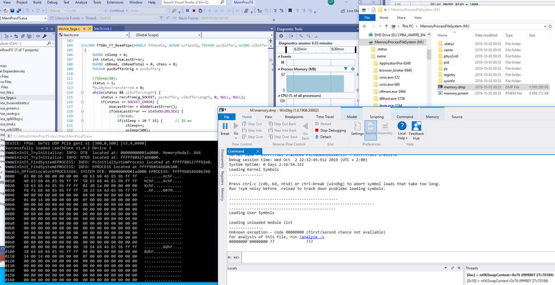Switch to WinDbg Time Travel tab
Viewport: 555px width, 285px height.
pyautogui.click(x=325, y=117)
